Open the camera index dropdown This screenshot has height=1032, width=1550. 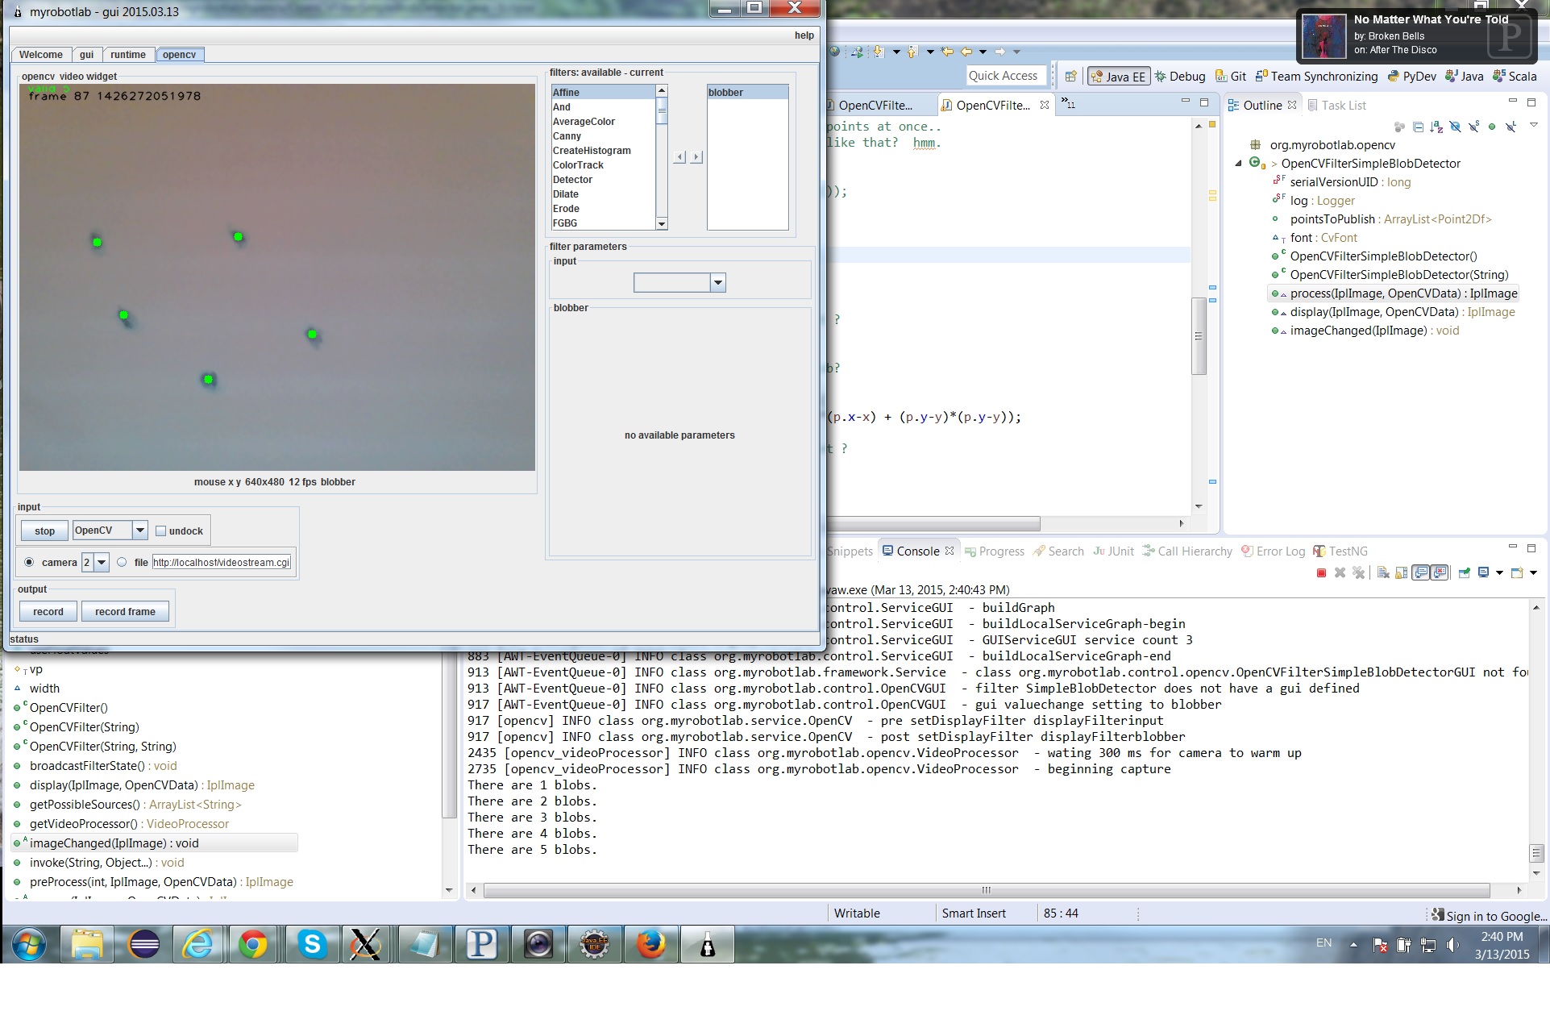(102, 563)
